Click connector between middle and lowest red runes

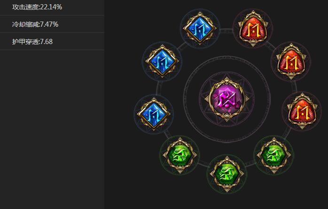294,86
